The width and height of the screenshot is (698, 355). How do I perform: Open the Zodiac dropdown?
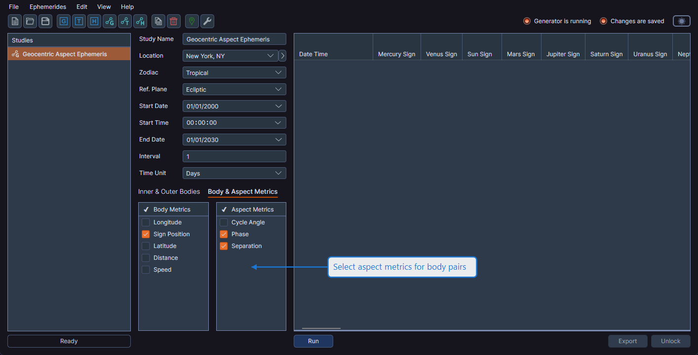pos(234,72)
